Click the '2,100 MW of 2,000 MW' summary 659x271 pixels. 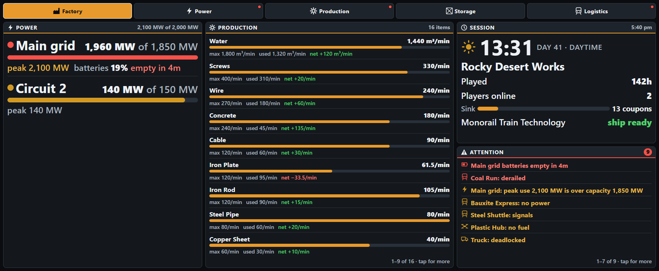(168, 28)
